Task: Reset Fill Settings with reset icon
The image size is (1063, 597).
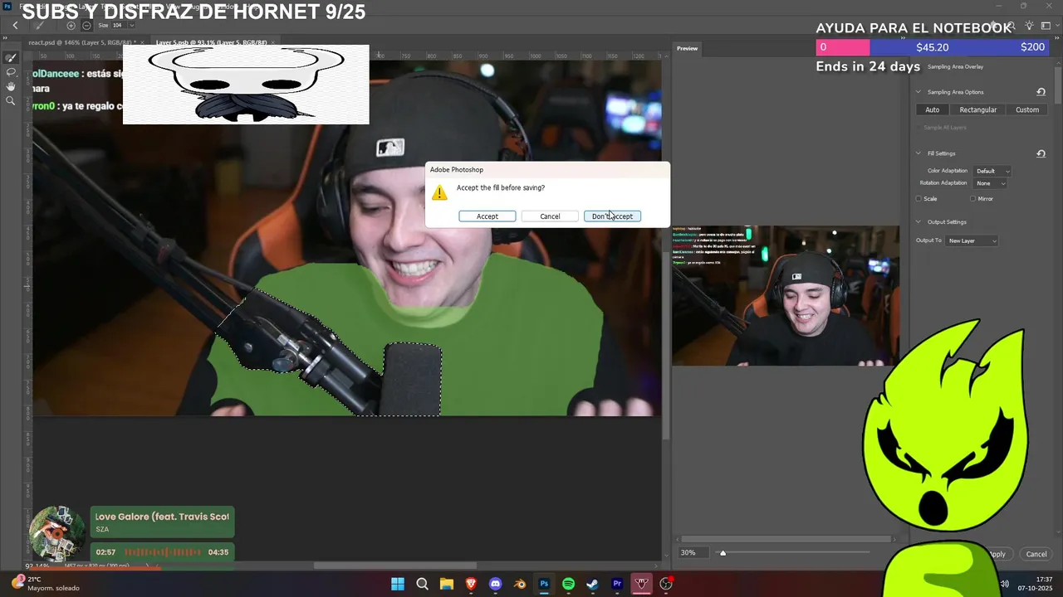Action: (x=1041, y=153)
